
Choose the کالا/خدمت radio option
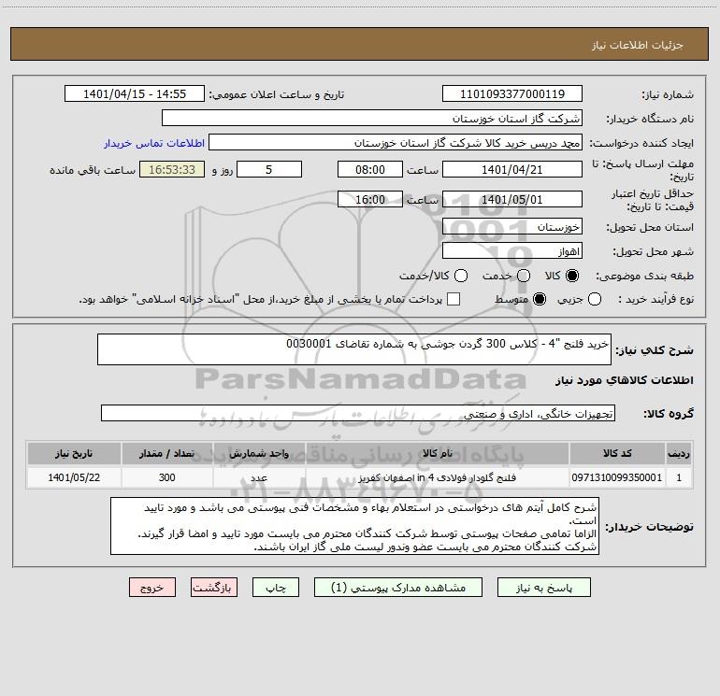coord(461,276)
